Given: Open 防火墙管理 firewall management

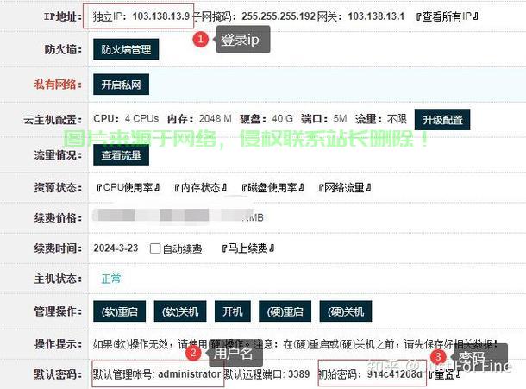Looking at the screenshot, I should click(126, 50).
